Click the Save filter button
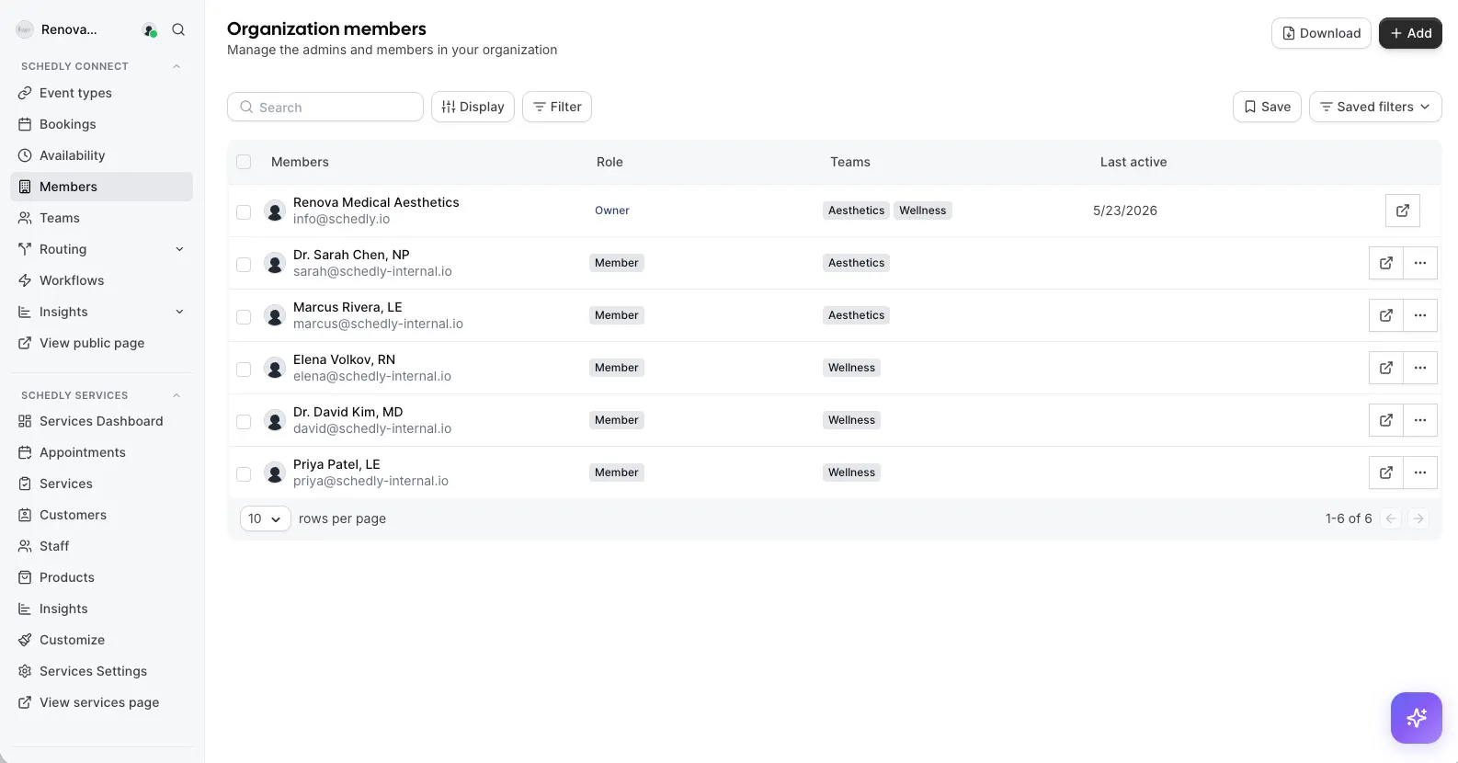Viewport: 1458px width, 763px height. tap(1267, 107)
